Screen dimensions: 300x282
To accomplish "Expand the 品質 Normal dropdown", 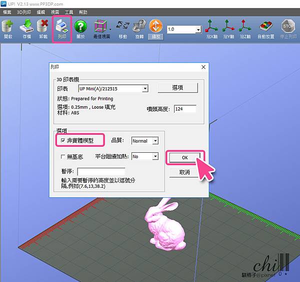I will [155, 141].
